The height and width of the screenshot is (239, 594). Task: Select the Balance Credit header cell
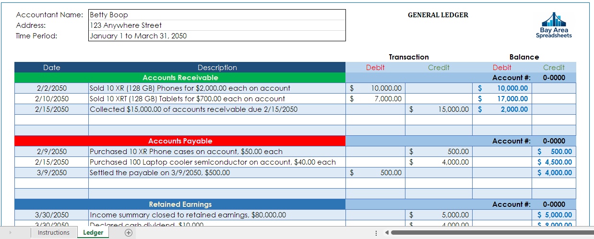tap(554, 68)
